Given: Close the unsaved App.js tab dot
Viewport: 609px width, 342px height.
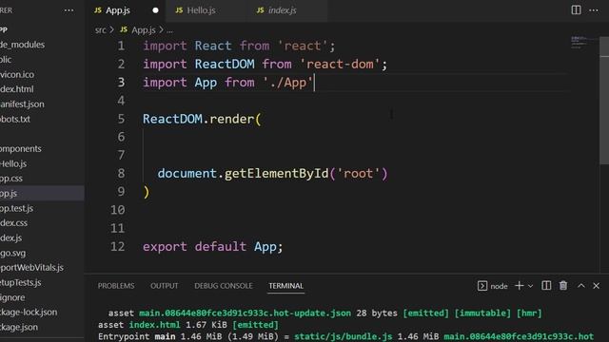Looking at the screenshot, I should 155,10.
